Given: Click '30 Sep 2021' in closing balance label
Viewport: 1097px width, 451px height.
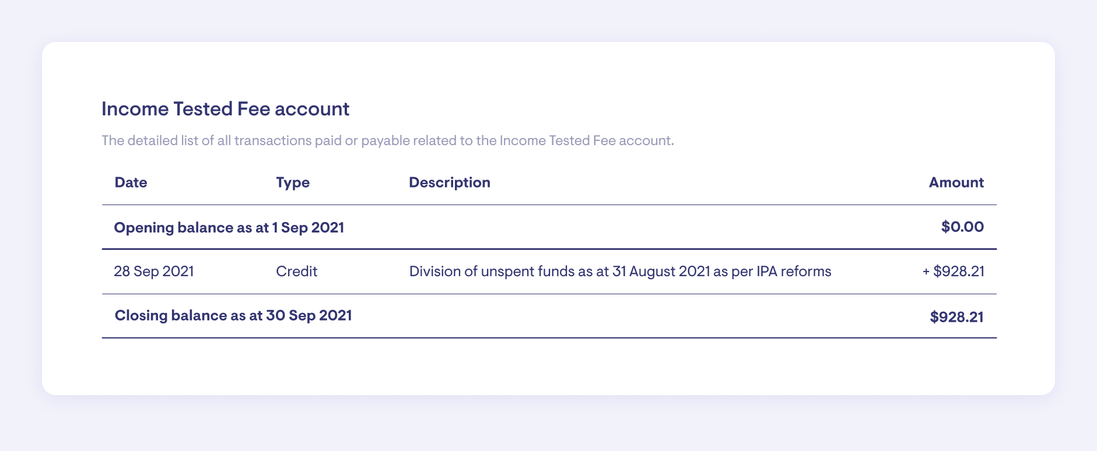Looking at the screenshot, I should (309, 316).
